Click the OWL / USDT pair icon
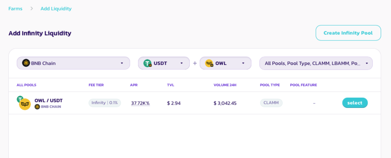Viewport: 391px width, 158px height. (24, 103)
